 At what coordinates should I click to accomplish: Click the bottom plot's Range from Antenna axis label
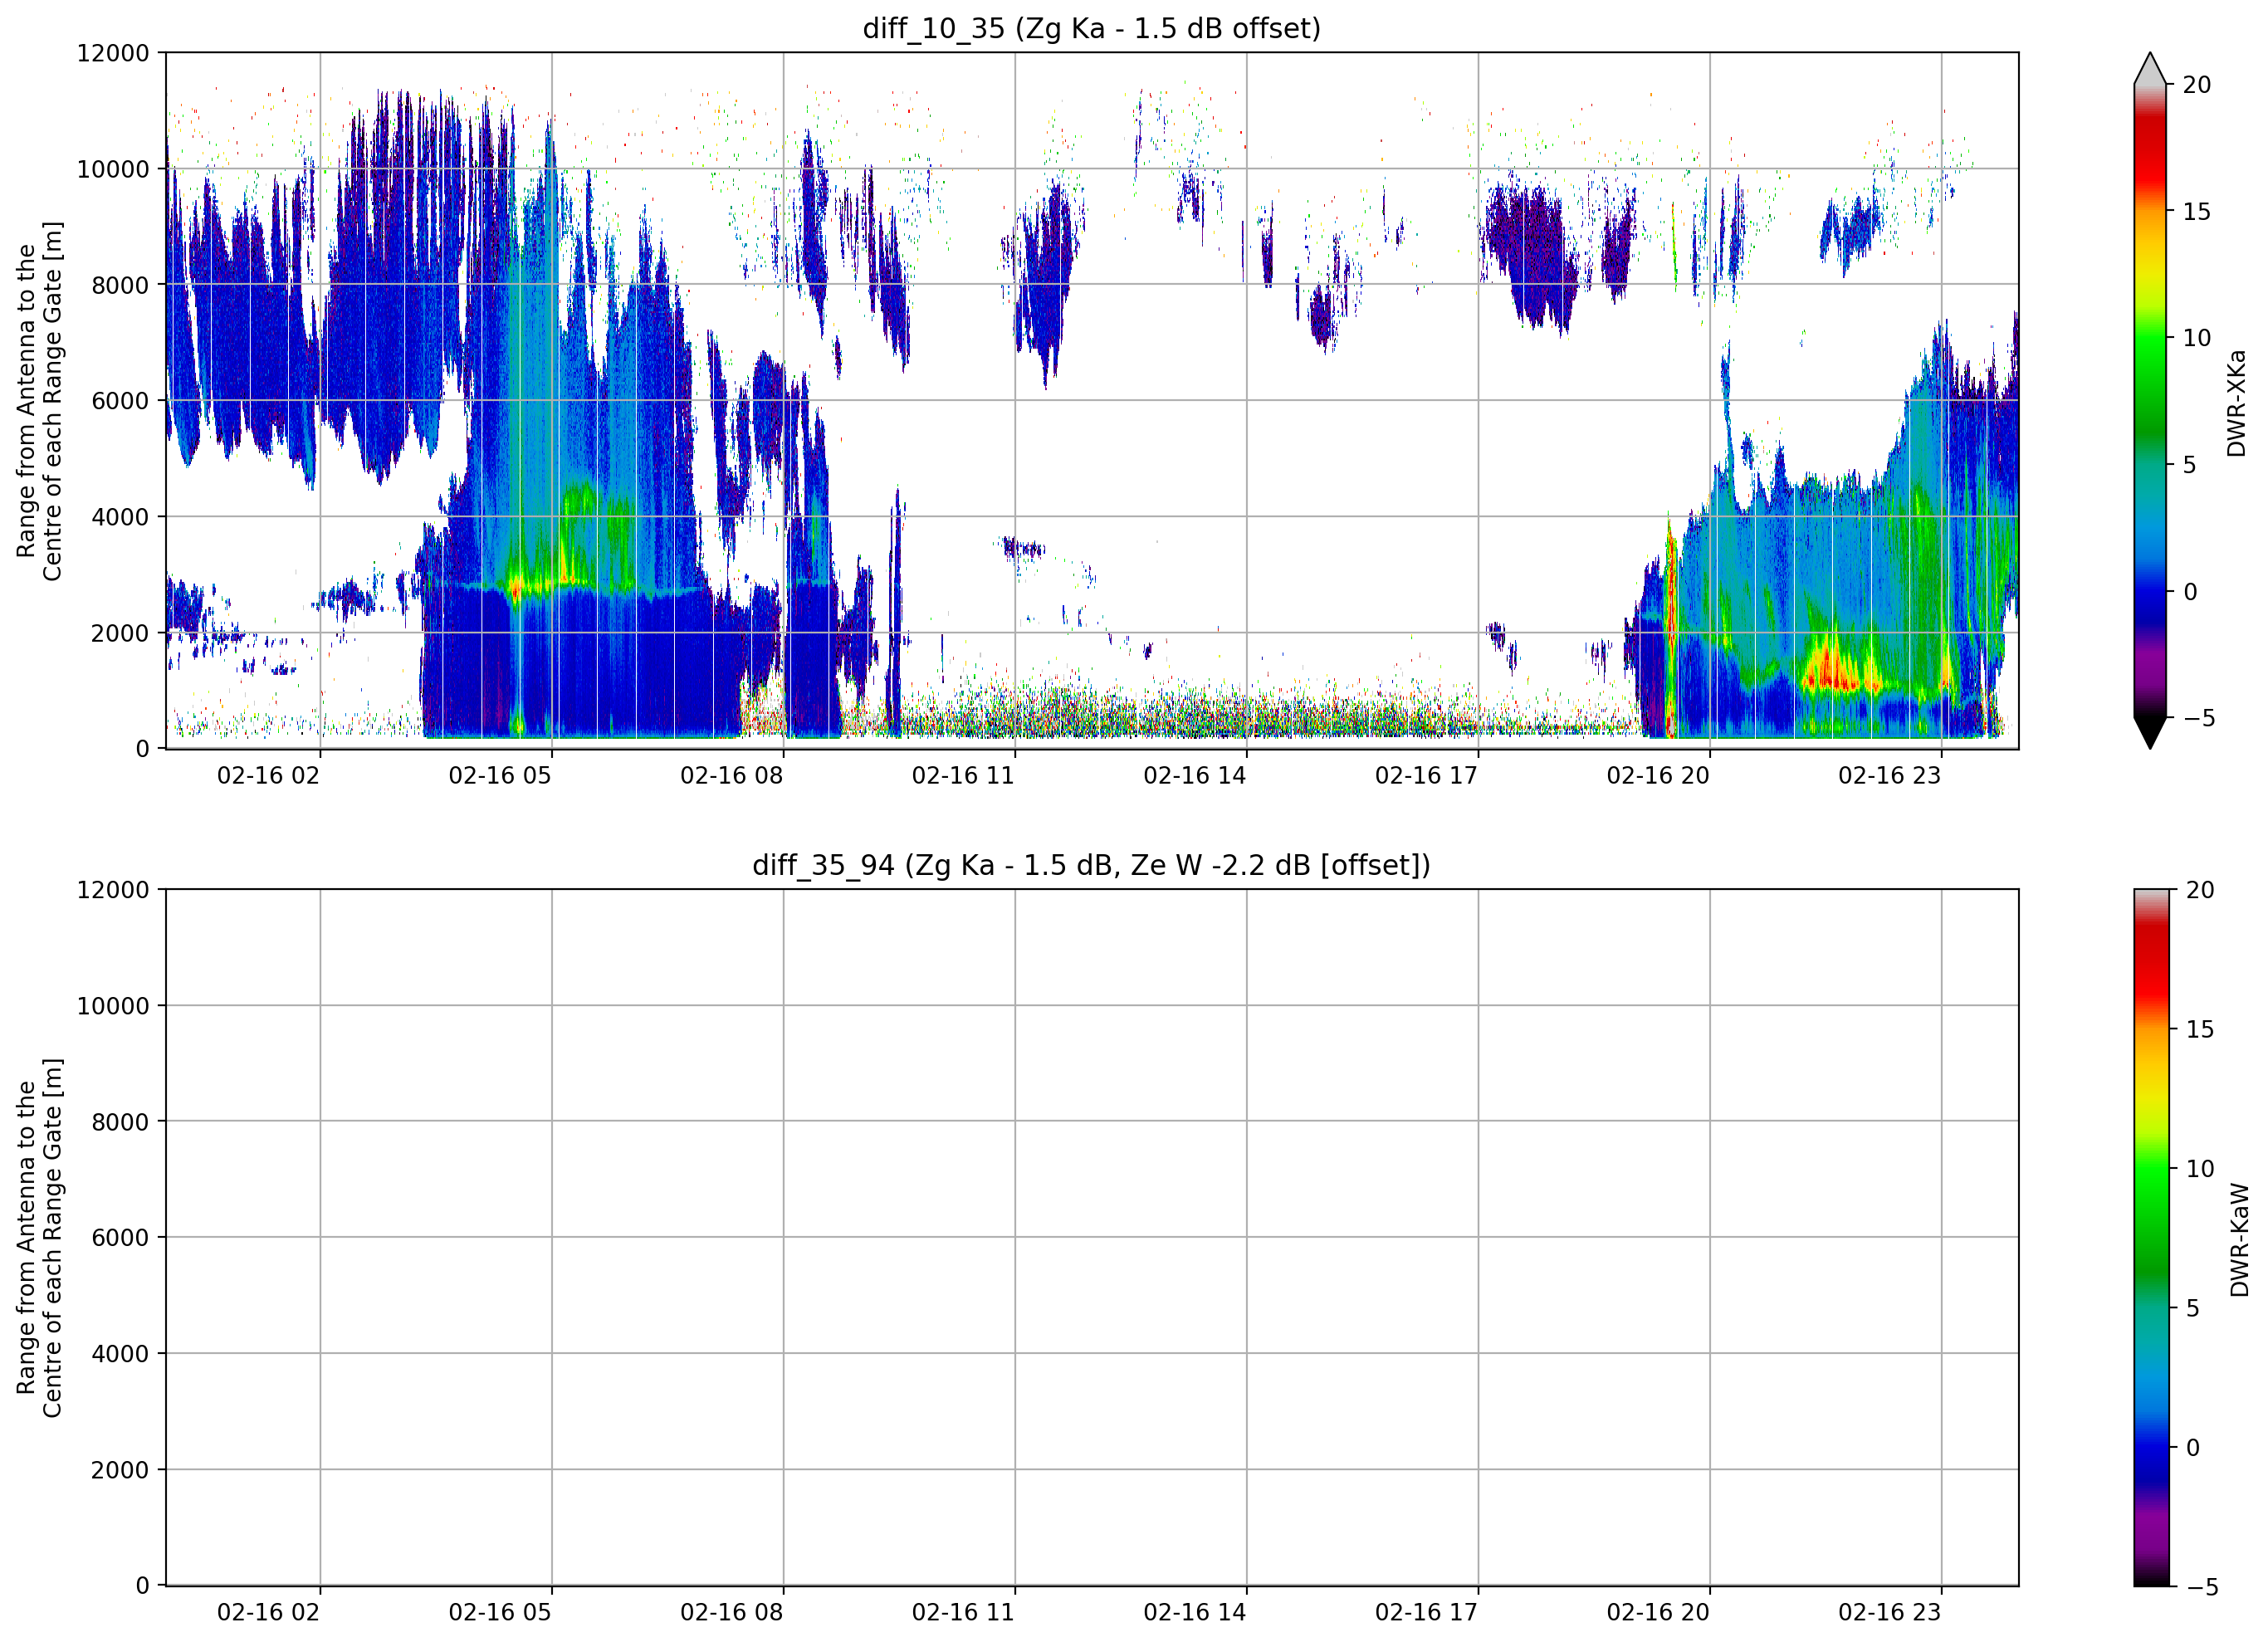(39, 1238)
